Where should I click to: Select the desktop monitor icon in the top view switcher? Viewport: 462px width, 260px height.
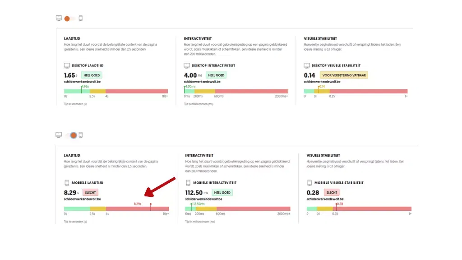coord(59,18)
